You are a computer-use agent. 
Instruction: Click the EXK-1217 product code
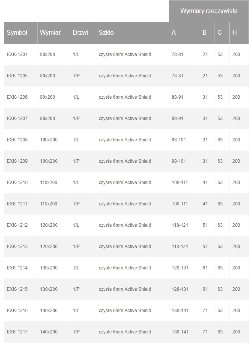click(17, 332)
